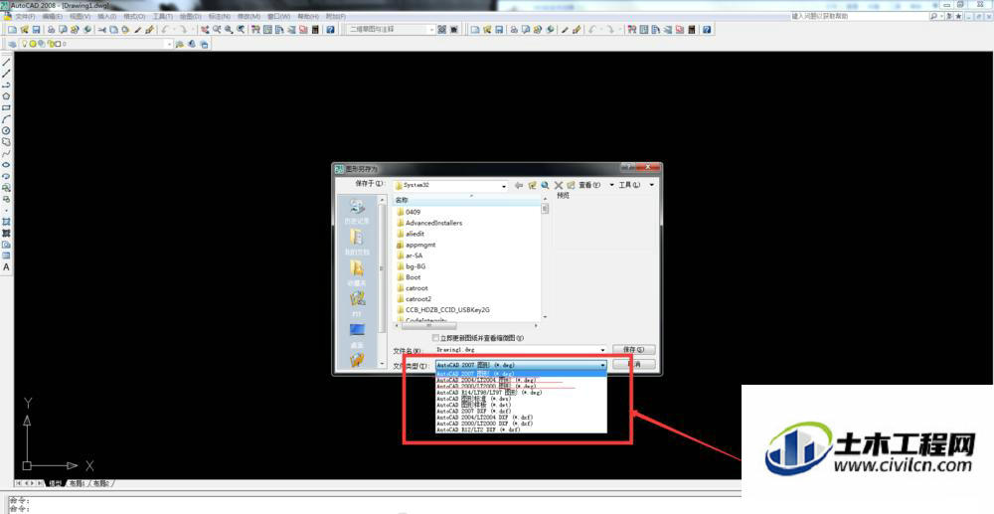
Task: Click the help search input field at the top right
Action: pyautogui.click(x=860, y=16)
